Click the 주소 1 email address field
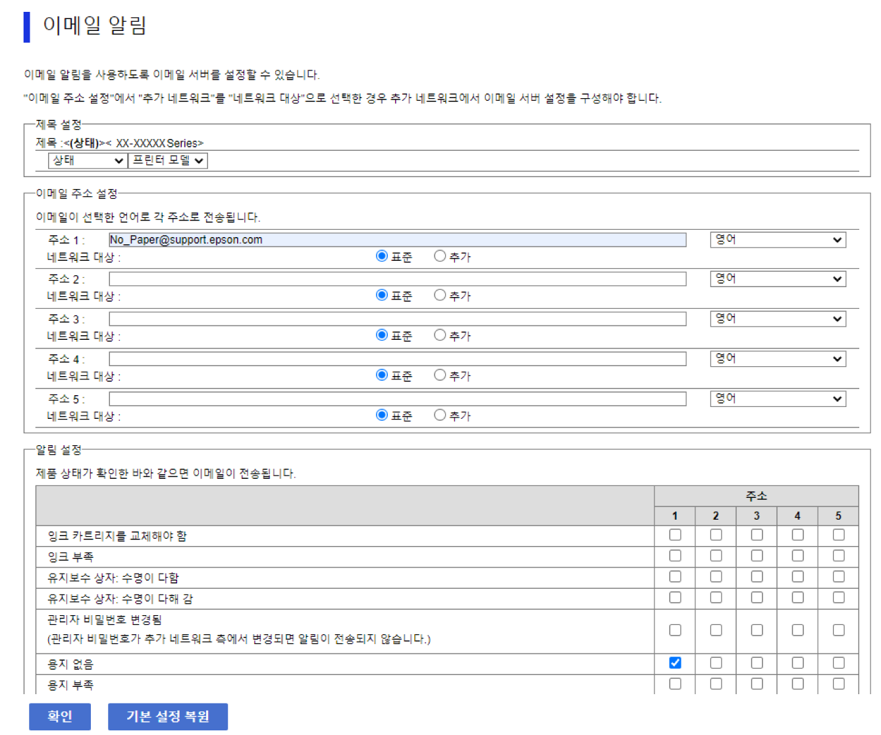The image size is (881, 735). tap(397, 240)
